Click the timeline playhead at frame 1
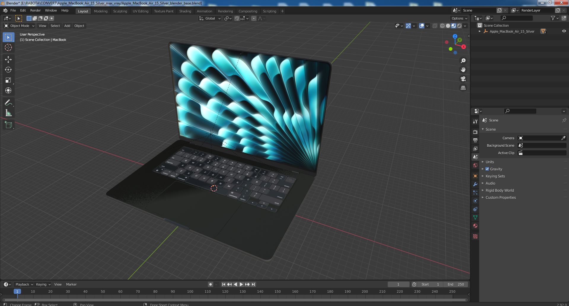Image resolution: width=569 pixels, height=306 pixels. pos(17,291)
